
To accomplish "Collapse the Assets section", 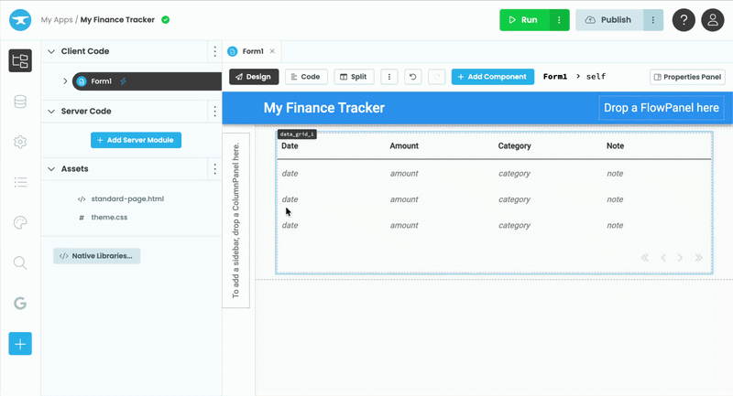I will pos(51,169).
